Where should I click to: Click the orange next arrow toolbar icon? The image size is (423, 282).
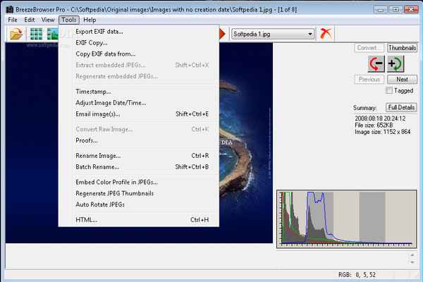(222, 34)
